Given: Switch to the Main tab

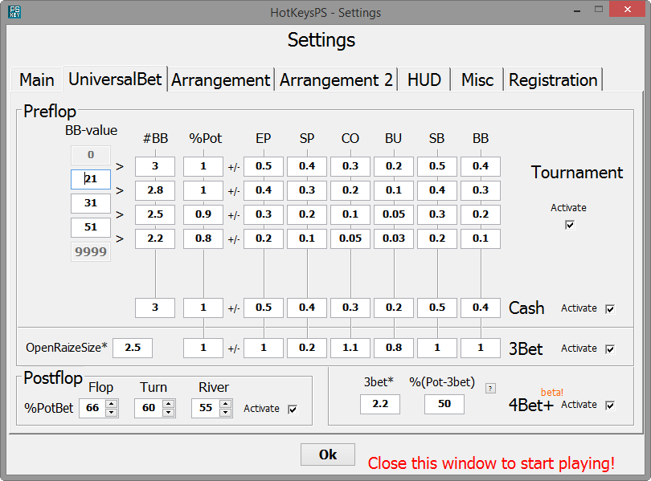Looking at the screenshot, I should point(37,79).
